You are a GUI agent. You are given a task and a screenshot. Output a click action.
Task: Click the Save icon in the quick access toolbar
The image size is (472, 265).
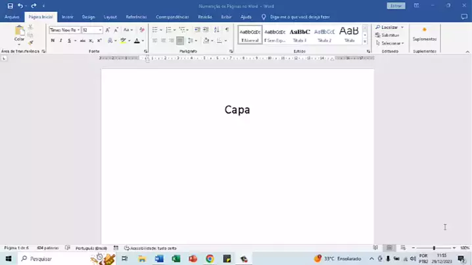(x=10, y=6)
